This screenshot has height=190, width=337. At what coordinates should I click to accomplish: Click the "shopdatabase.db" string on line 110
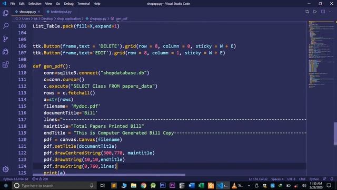click(x=124, y=73)
